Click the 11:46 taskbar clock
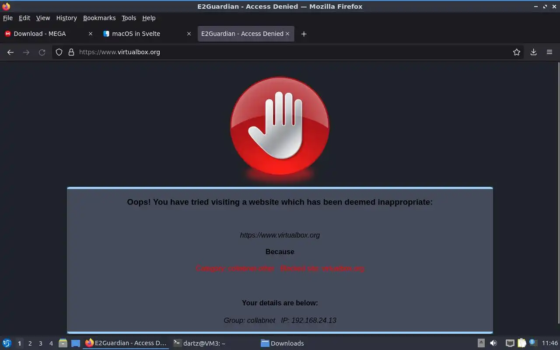The height and width of the screenshot is (350, 560). pos(550,343)
